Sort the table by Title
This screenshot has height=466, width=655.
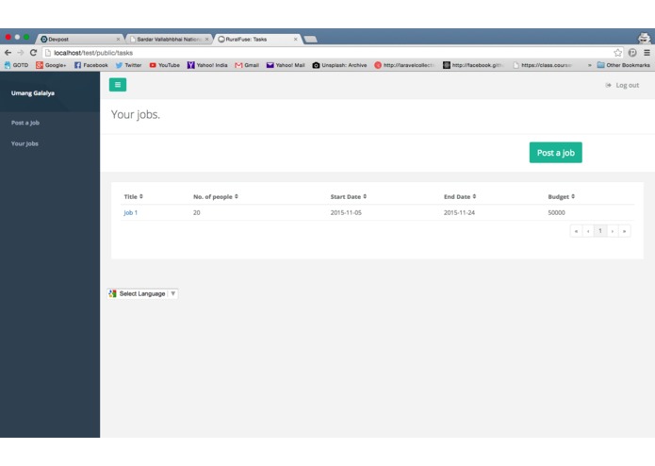pos(133,196)
